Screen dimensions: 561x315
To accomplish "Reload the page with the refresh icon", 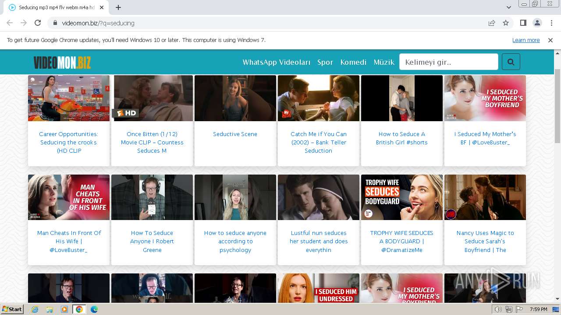I will click(x=38, y=23).
